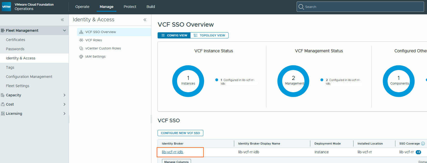This screenshot has height=163, width=427.
Task: Open the Build tab
Action: pyautogui.click(x=151, y=7)
